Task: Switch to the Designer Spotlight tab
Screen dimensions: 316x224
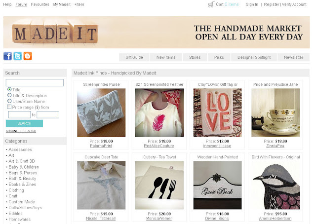Action: (254, 57)
